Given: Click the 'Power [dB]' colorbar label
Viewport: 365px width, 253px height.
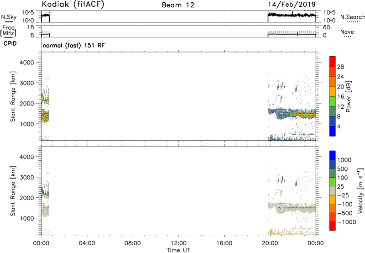Looking at the screenshot, I should (348, 96).
